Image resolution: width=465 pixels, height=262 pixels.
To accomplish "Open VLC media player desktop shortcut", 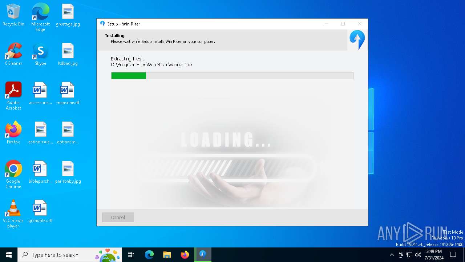I will (x=13, y=214).
